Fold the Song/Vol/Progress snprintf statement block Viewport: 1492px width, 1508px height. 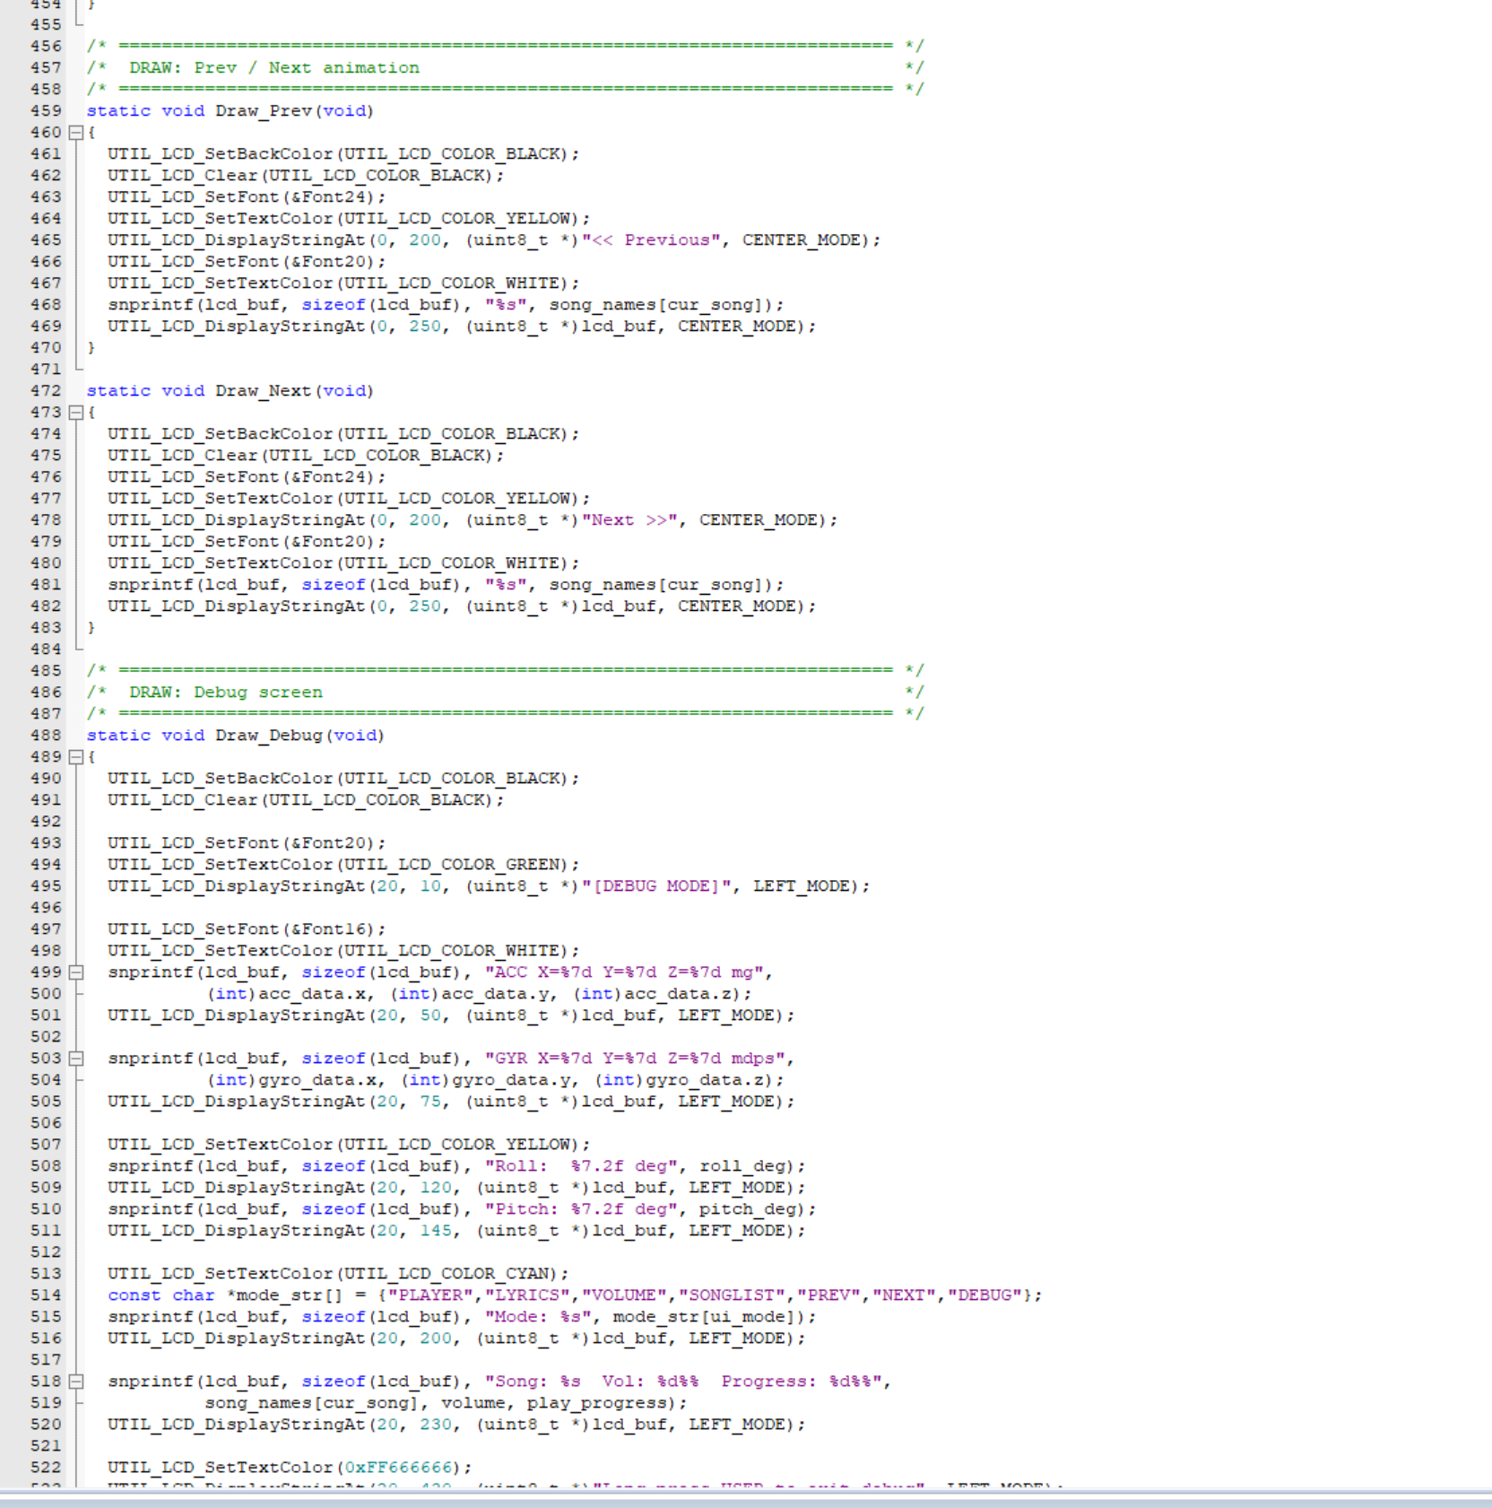pyautogui.click(x=76, y=1382)
